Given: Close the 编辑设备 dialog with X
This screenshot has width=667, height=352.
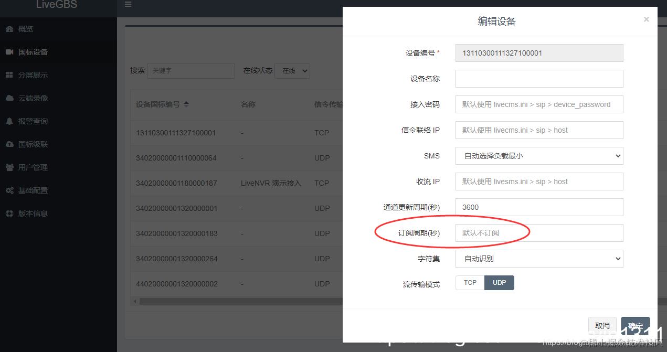Looking at the screenshot, I should [x=646, y=19].
